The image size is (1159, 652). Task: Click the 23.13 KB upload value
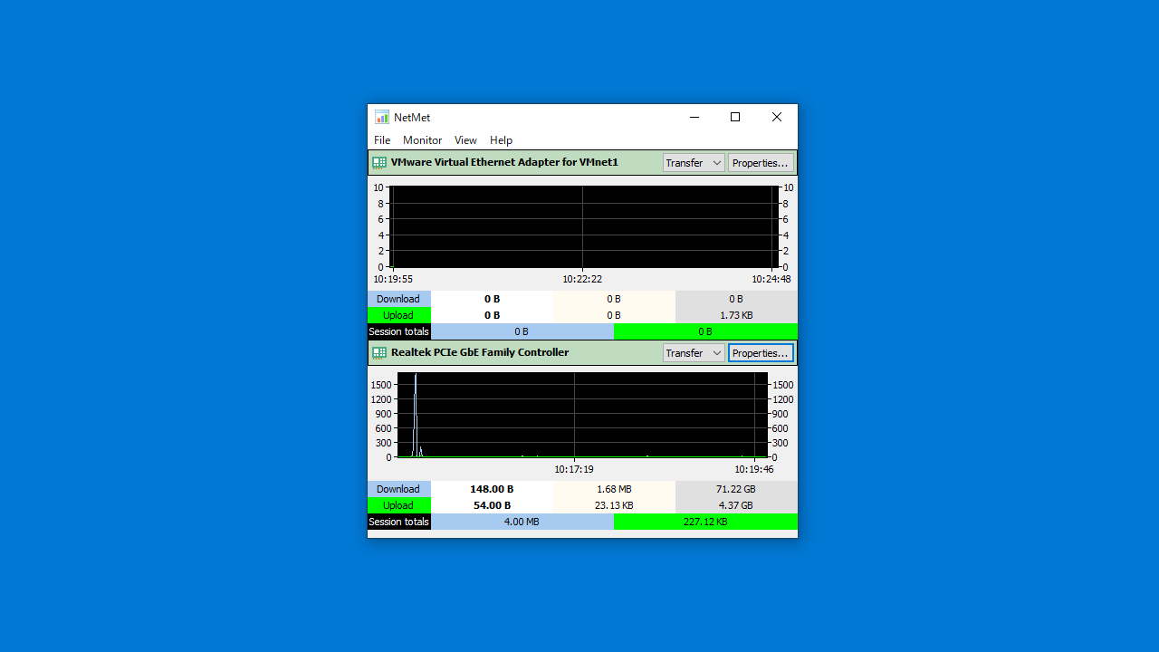tap(614, 505)
